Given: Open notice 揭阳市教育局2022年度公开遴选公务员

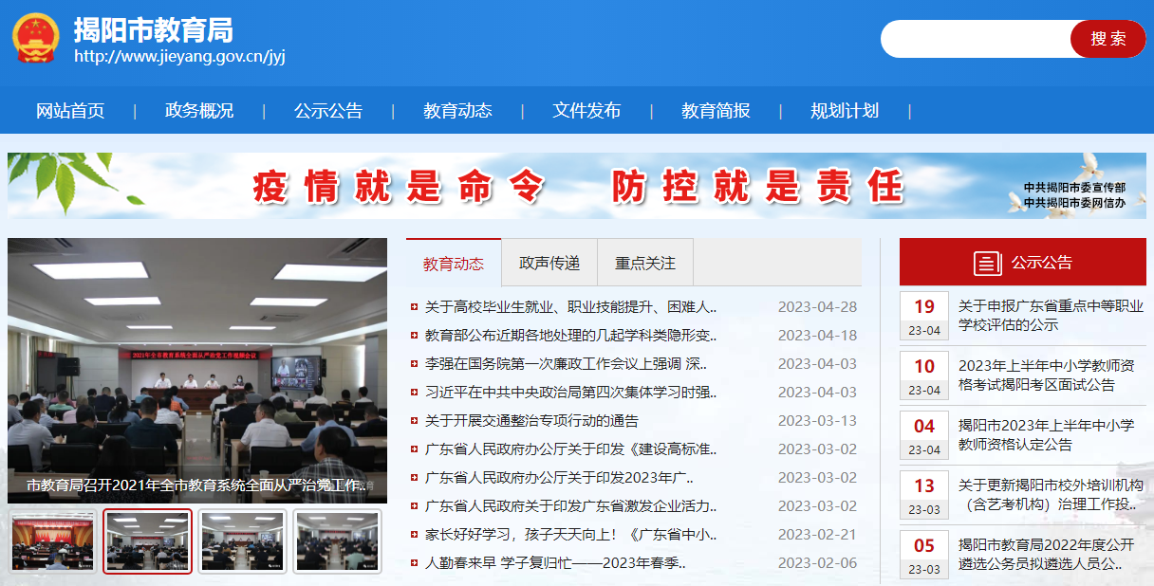Looking at the screenshot, I should click(x=1047, y=555).
